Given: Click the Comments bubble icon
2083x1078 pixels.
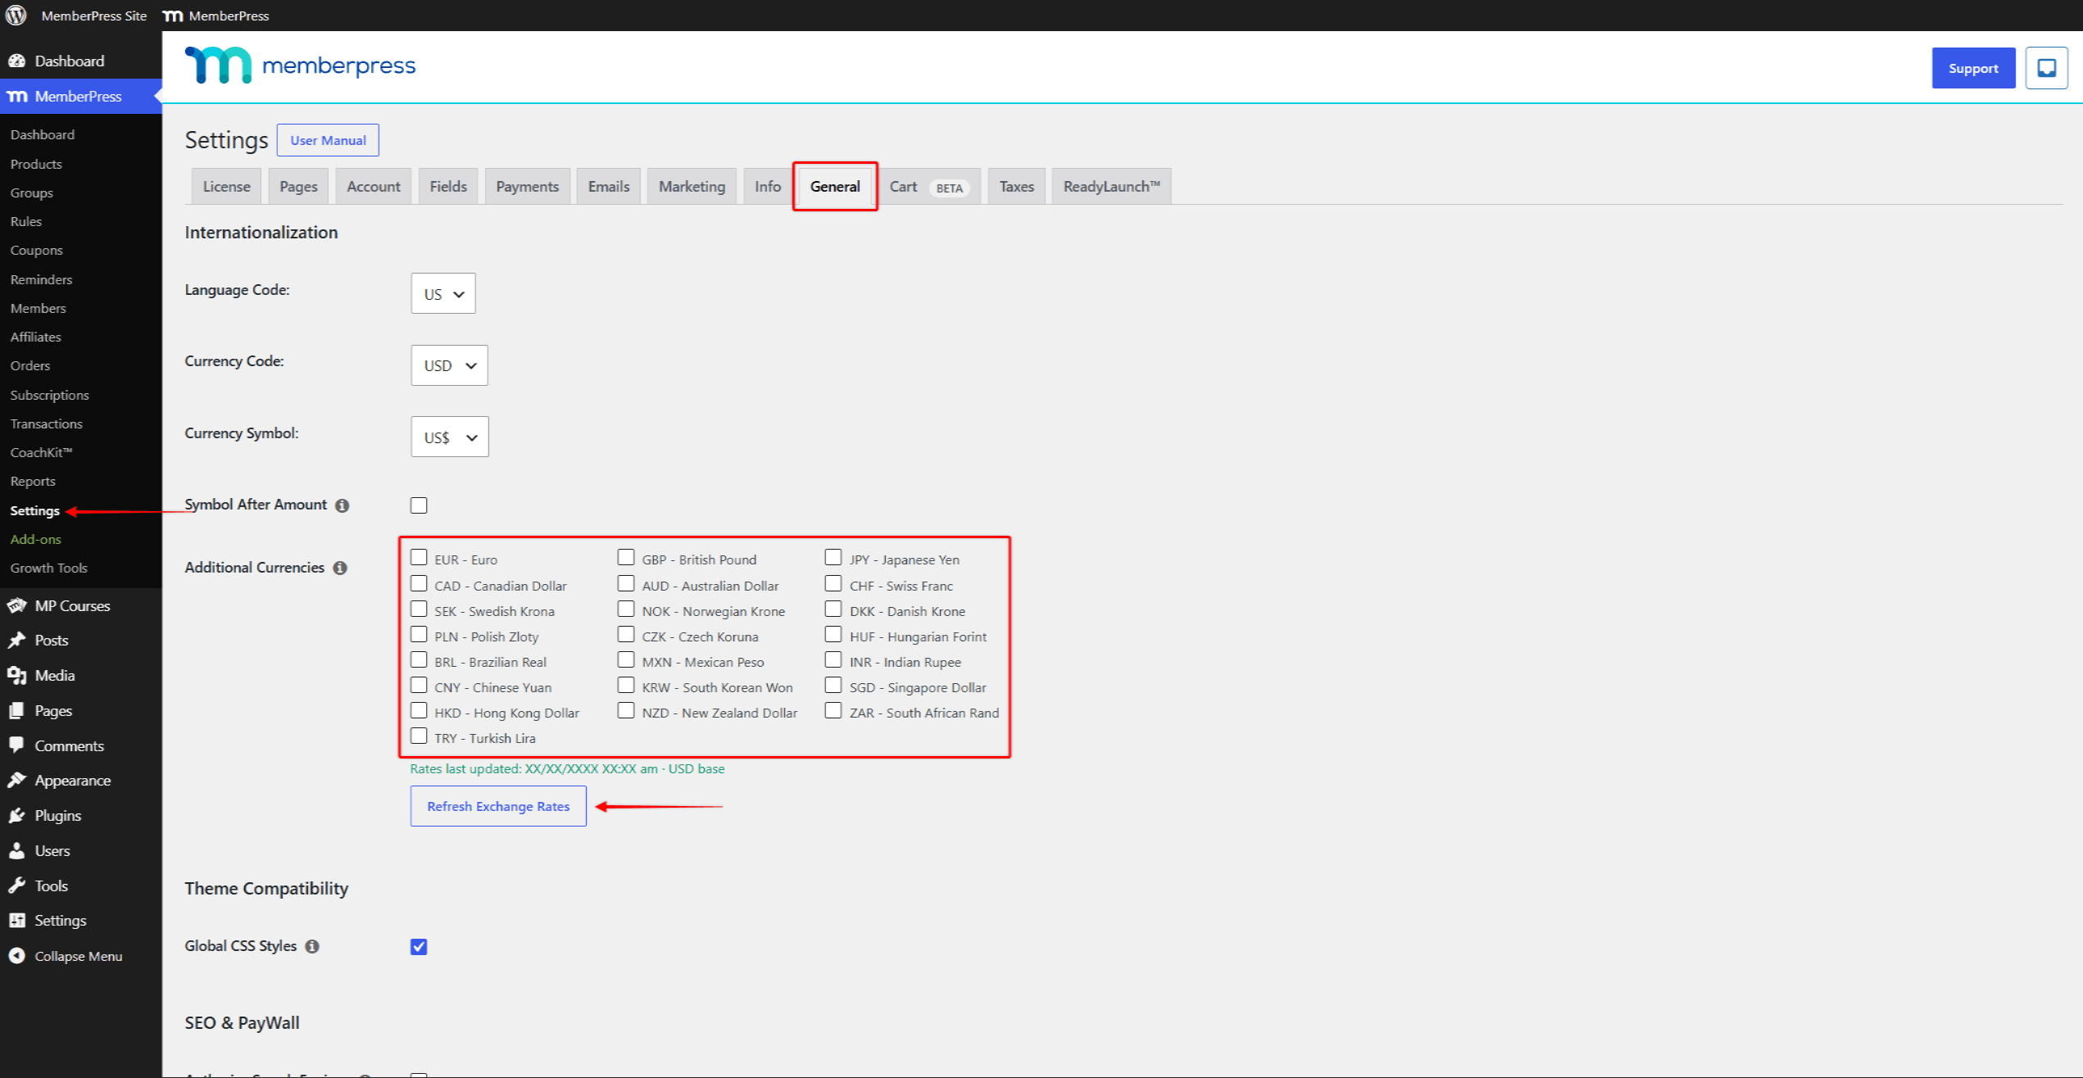Looking at the screenshot, I should click(16, 745).
